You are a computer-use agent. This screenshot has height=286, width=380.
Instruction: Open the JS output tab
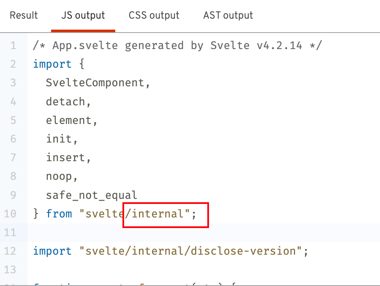pyautogui.click(x=83, y=16)
